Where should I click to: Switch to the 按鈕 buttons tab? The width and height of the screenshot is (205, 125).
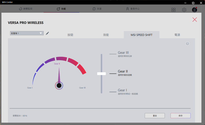click(70, 35)
